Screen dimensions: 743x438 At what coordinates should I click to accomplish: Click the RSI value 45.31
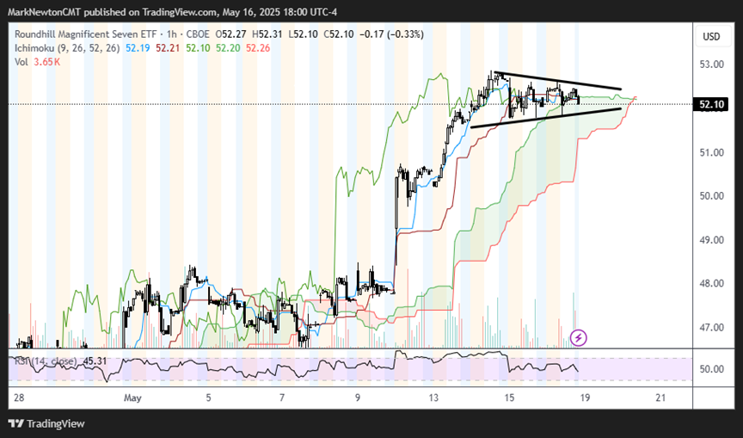click(x=95, y=361)
